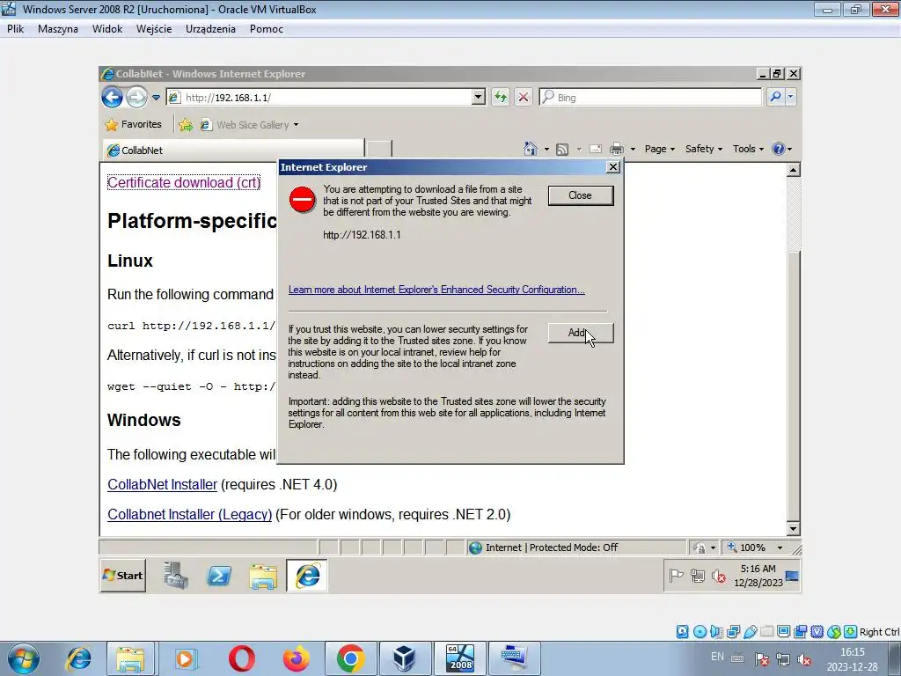The width and height of the screenshot is (901, 676).
Task: Open the Maszyna menu
Action: coord(58,29)
